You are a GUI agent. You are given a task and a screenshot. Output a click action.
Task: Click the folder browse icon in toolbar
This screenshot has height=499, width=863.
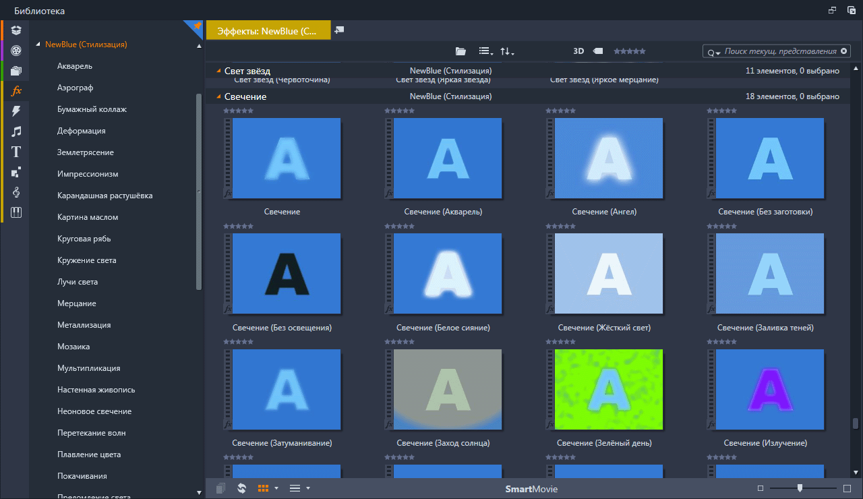click(x=460, y=51)
